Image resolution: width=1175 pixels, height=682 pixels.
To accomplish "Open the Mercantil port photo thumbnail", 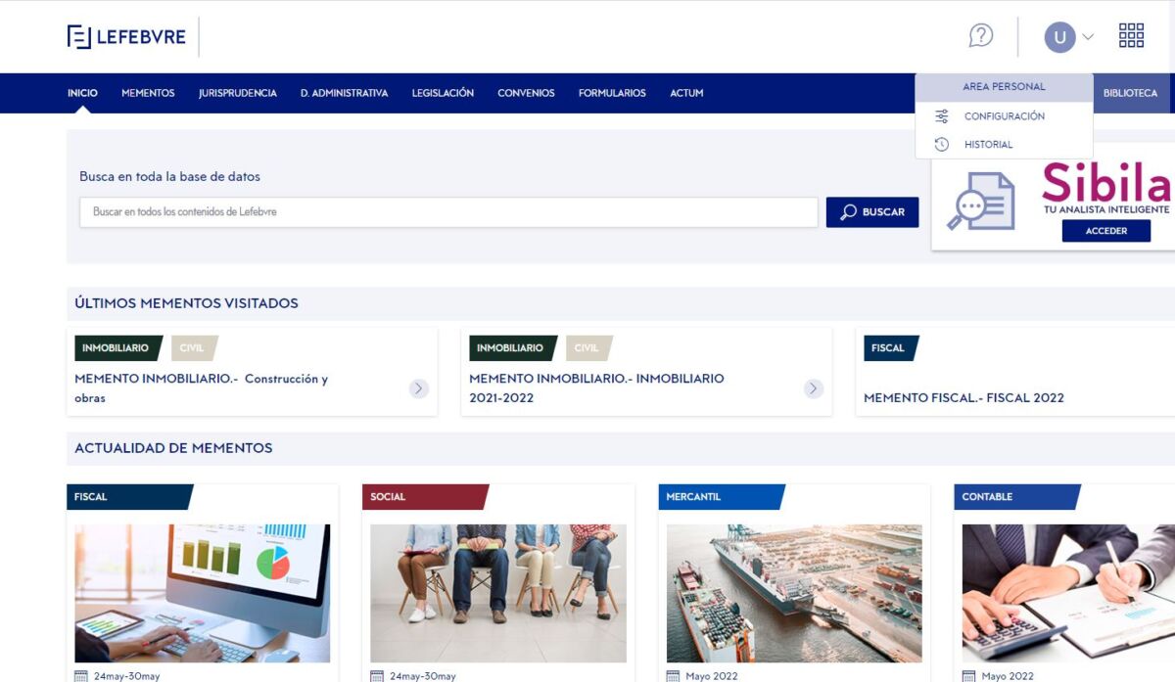I will tap(794, 593).
